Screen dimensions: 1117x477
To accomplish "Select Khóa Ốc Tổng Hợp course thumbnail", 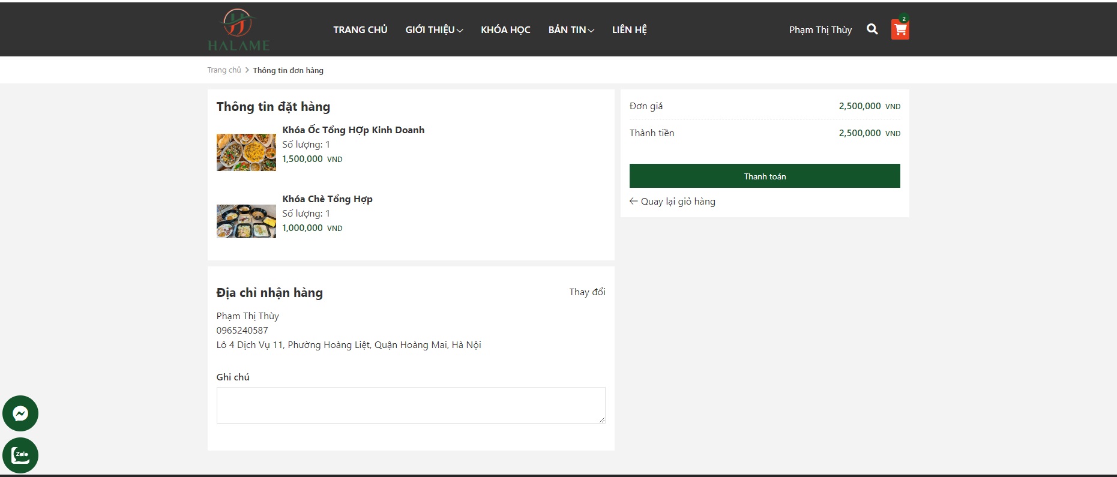I will [x=246, y=152].
